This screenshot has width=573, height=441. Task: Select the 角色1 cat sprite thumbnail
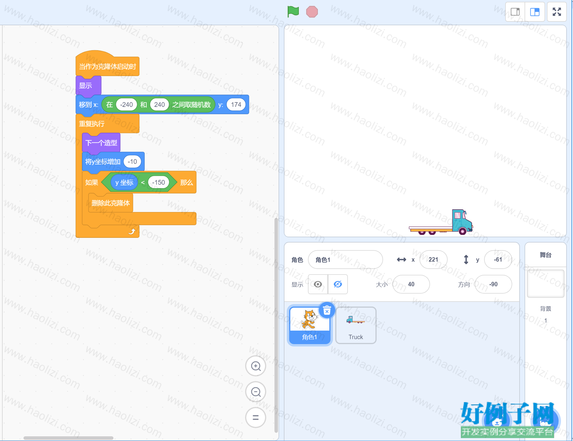point(310,325)
